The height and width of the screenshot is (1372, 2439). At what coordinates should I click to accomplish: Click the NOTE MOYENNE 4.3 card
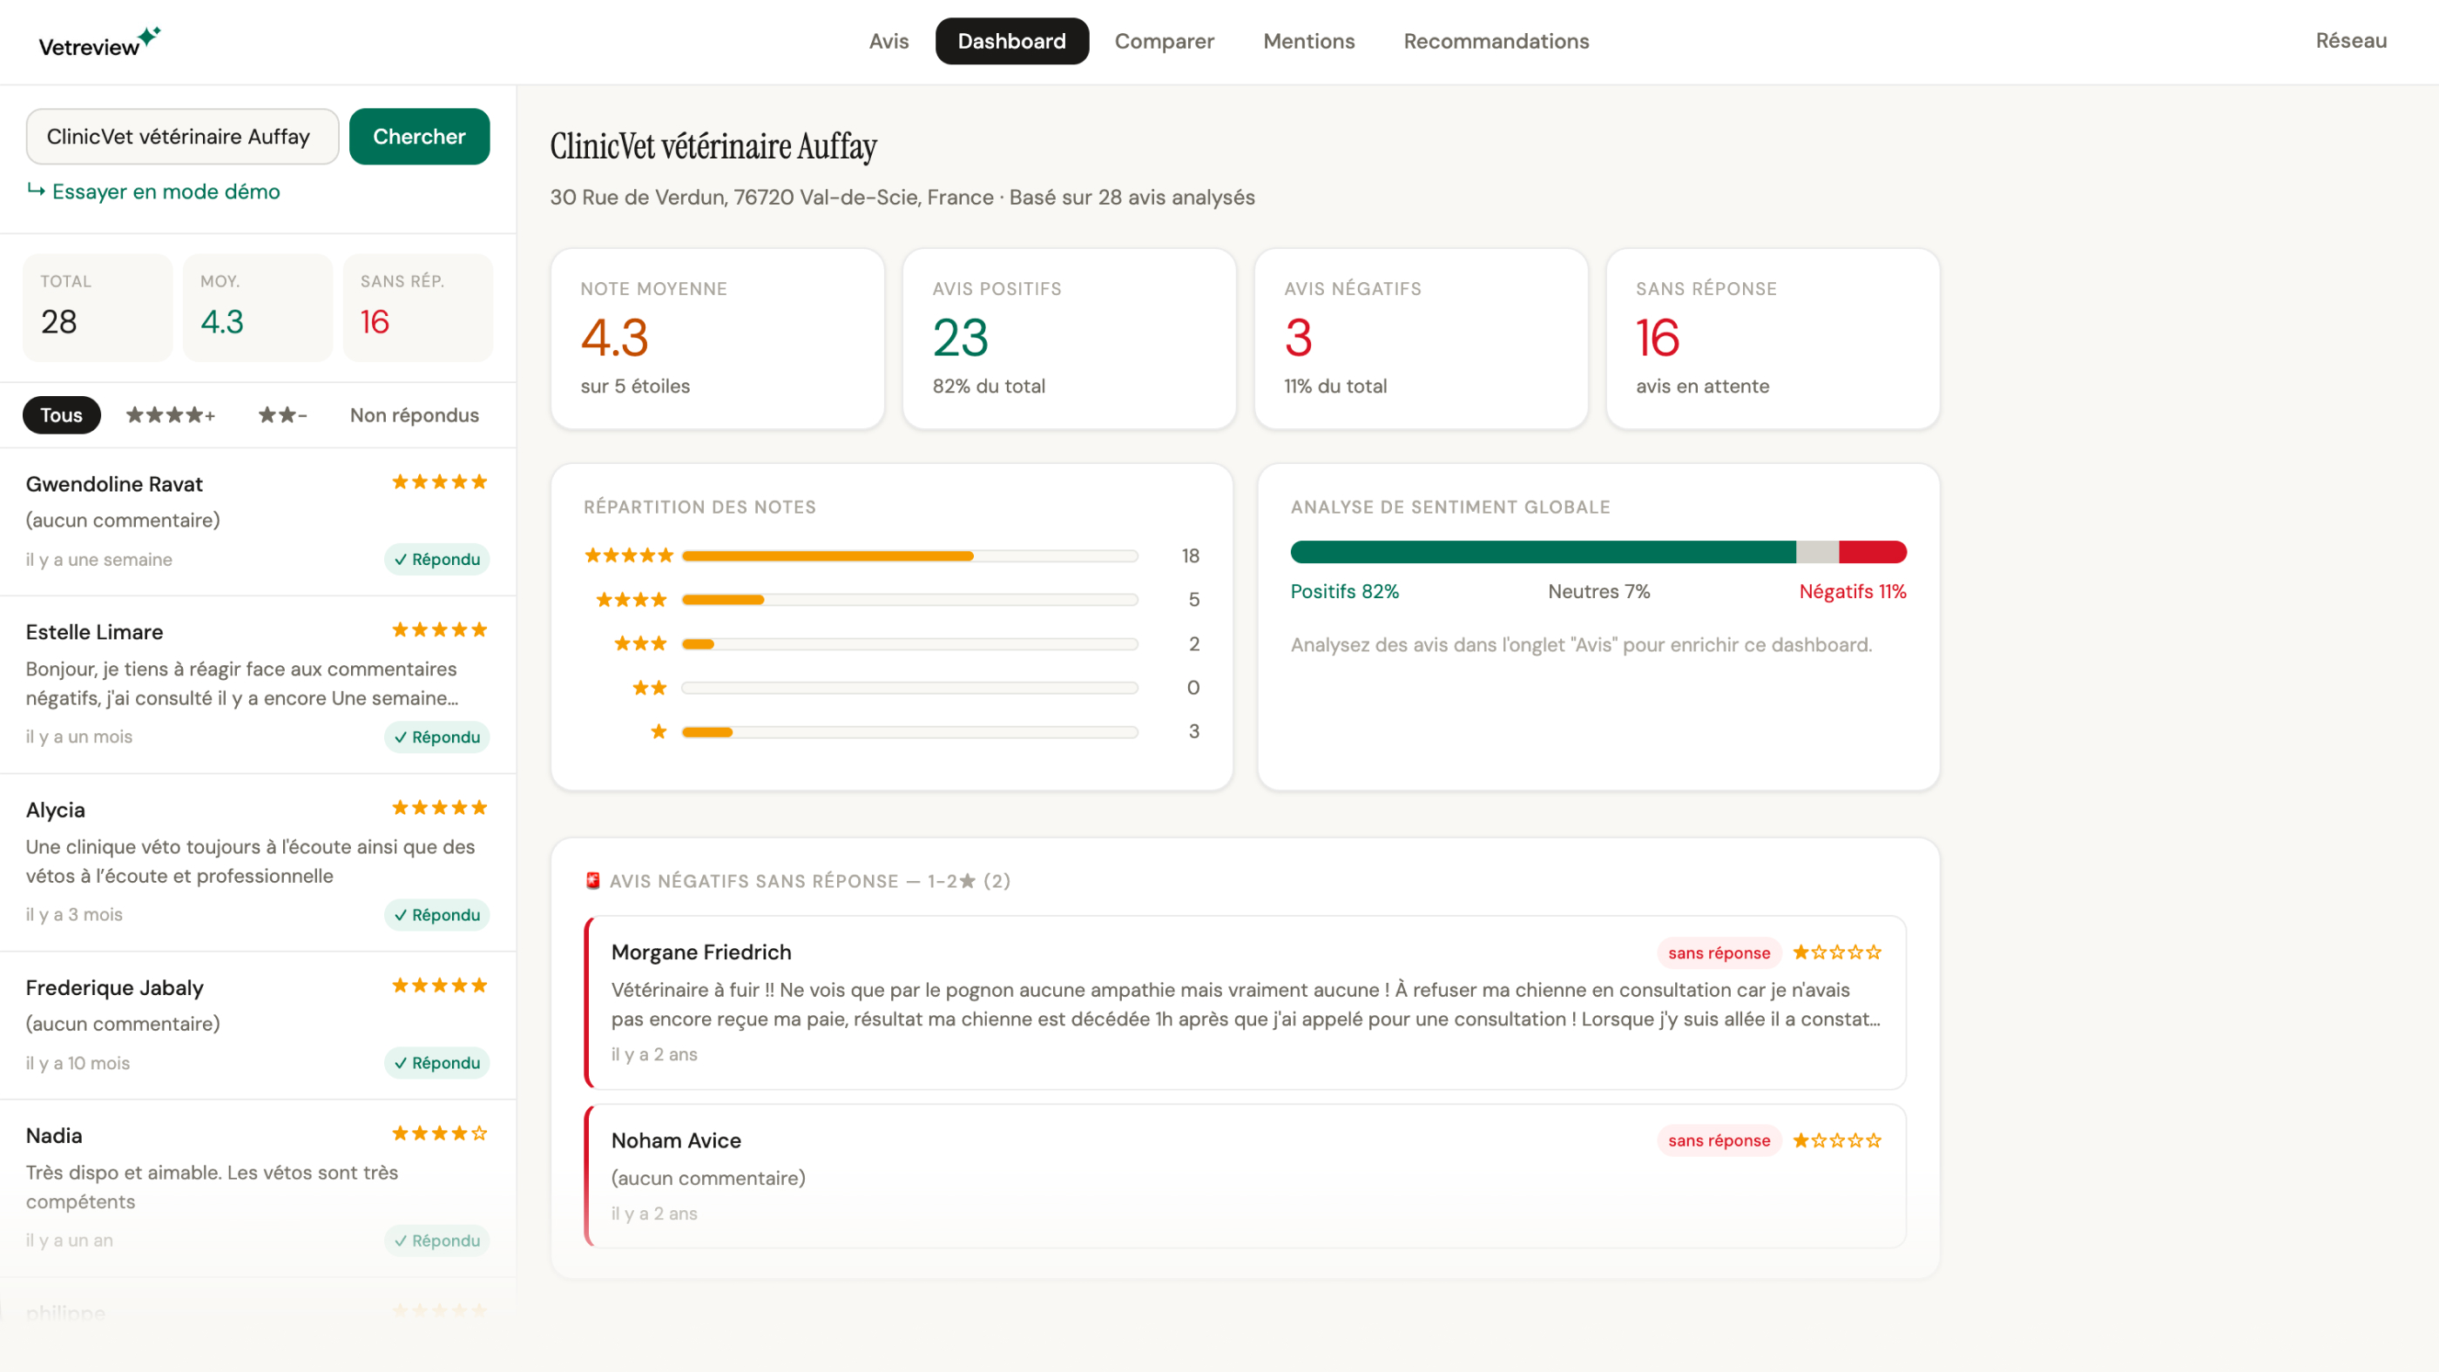718,339
